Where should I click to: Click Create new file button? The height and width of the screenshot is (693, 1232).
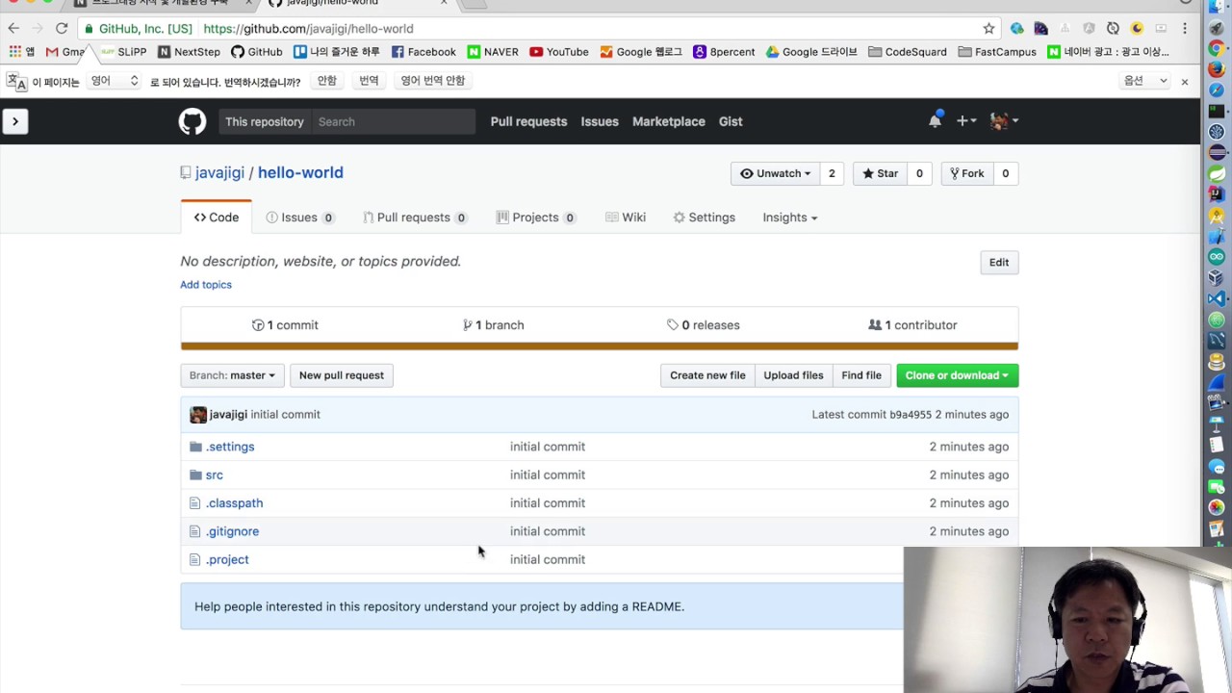point(707,375)
